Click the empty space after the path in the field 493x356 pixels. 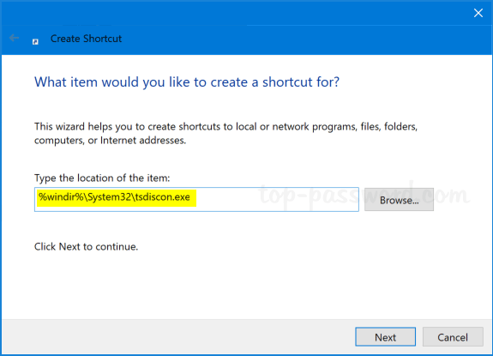pos(277,199)
